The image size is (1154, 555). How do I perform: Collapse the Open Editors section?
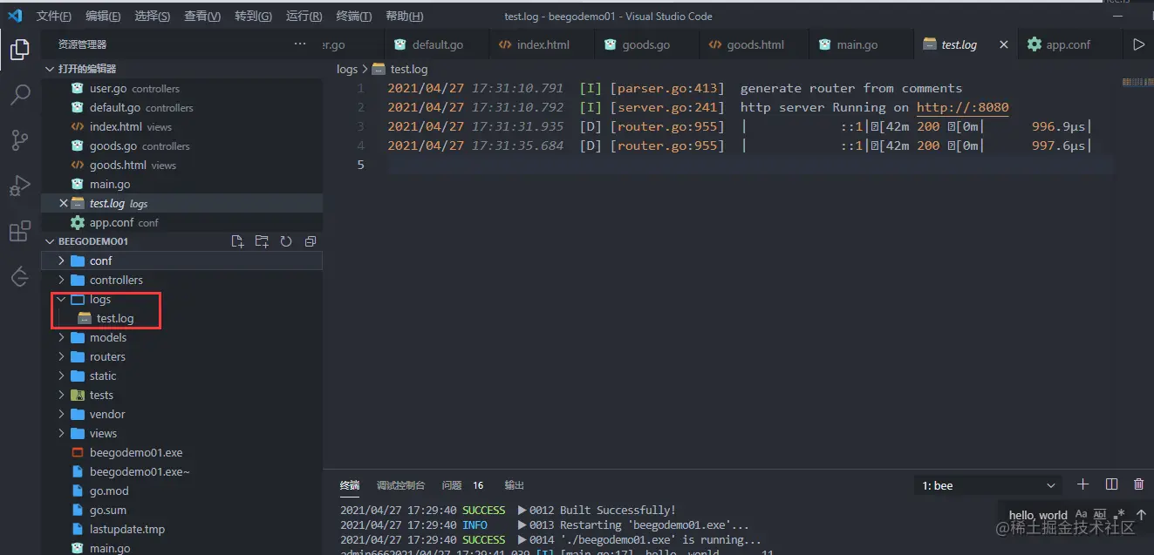(x=50, y=69)
